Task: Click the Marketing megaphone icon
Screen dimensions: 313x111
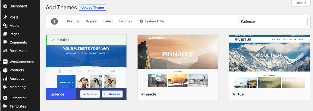Action: tap(5, 87)
